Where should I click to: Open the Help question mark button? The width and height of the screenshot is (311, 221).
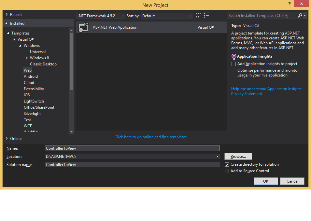coord(290,4)
